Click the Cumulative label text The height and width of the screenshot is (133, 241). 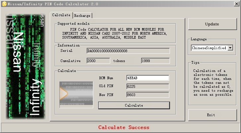click(x=70, y=61)
